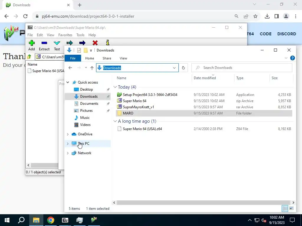Image resolution: width=302 pixels, height=226 pixels.
Task: Expand the This PC tree node
Action: pos(68,144)
